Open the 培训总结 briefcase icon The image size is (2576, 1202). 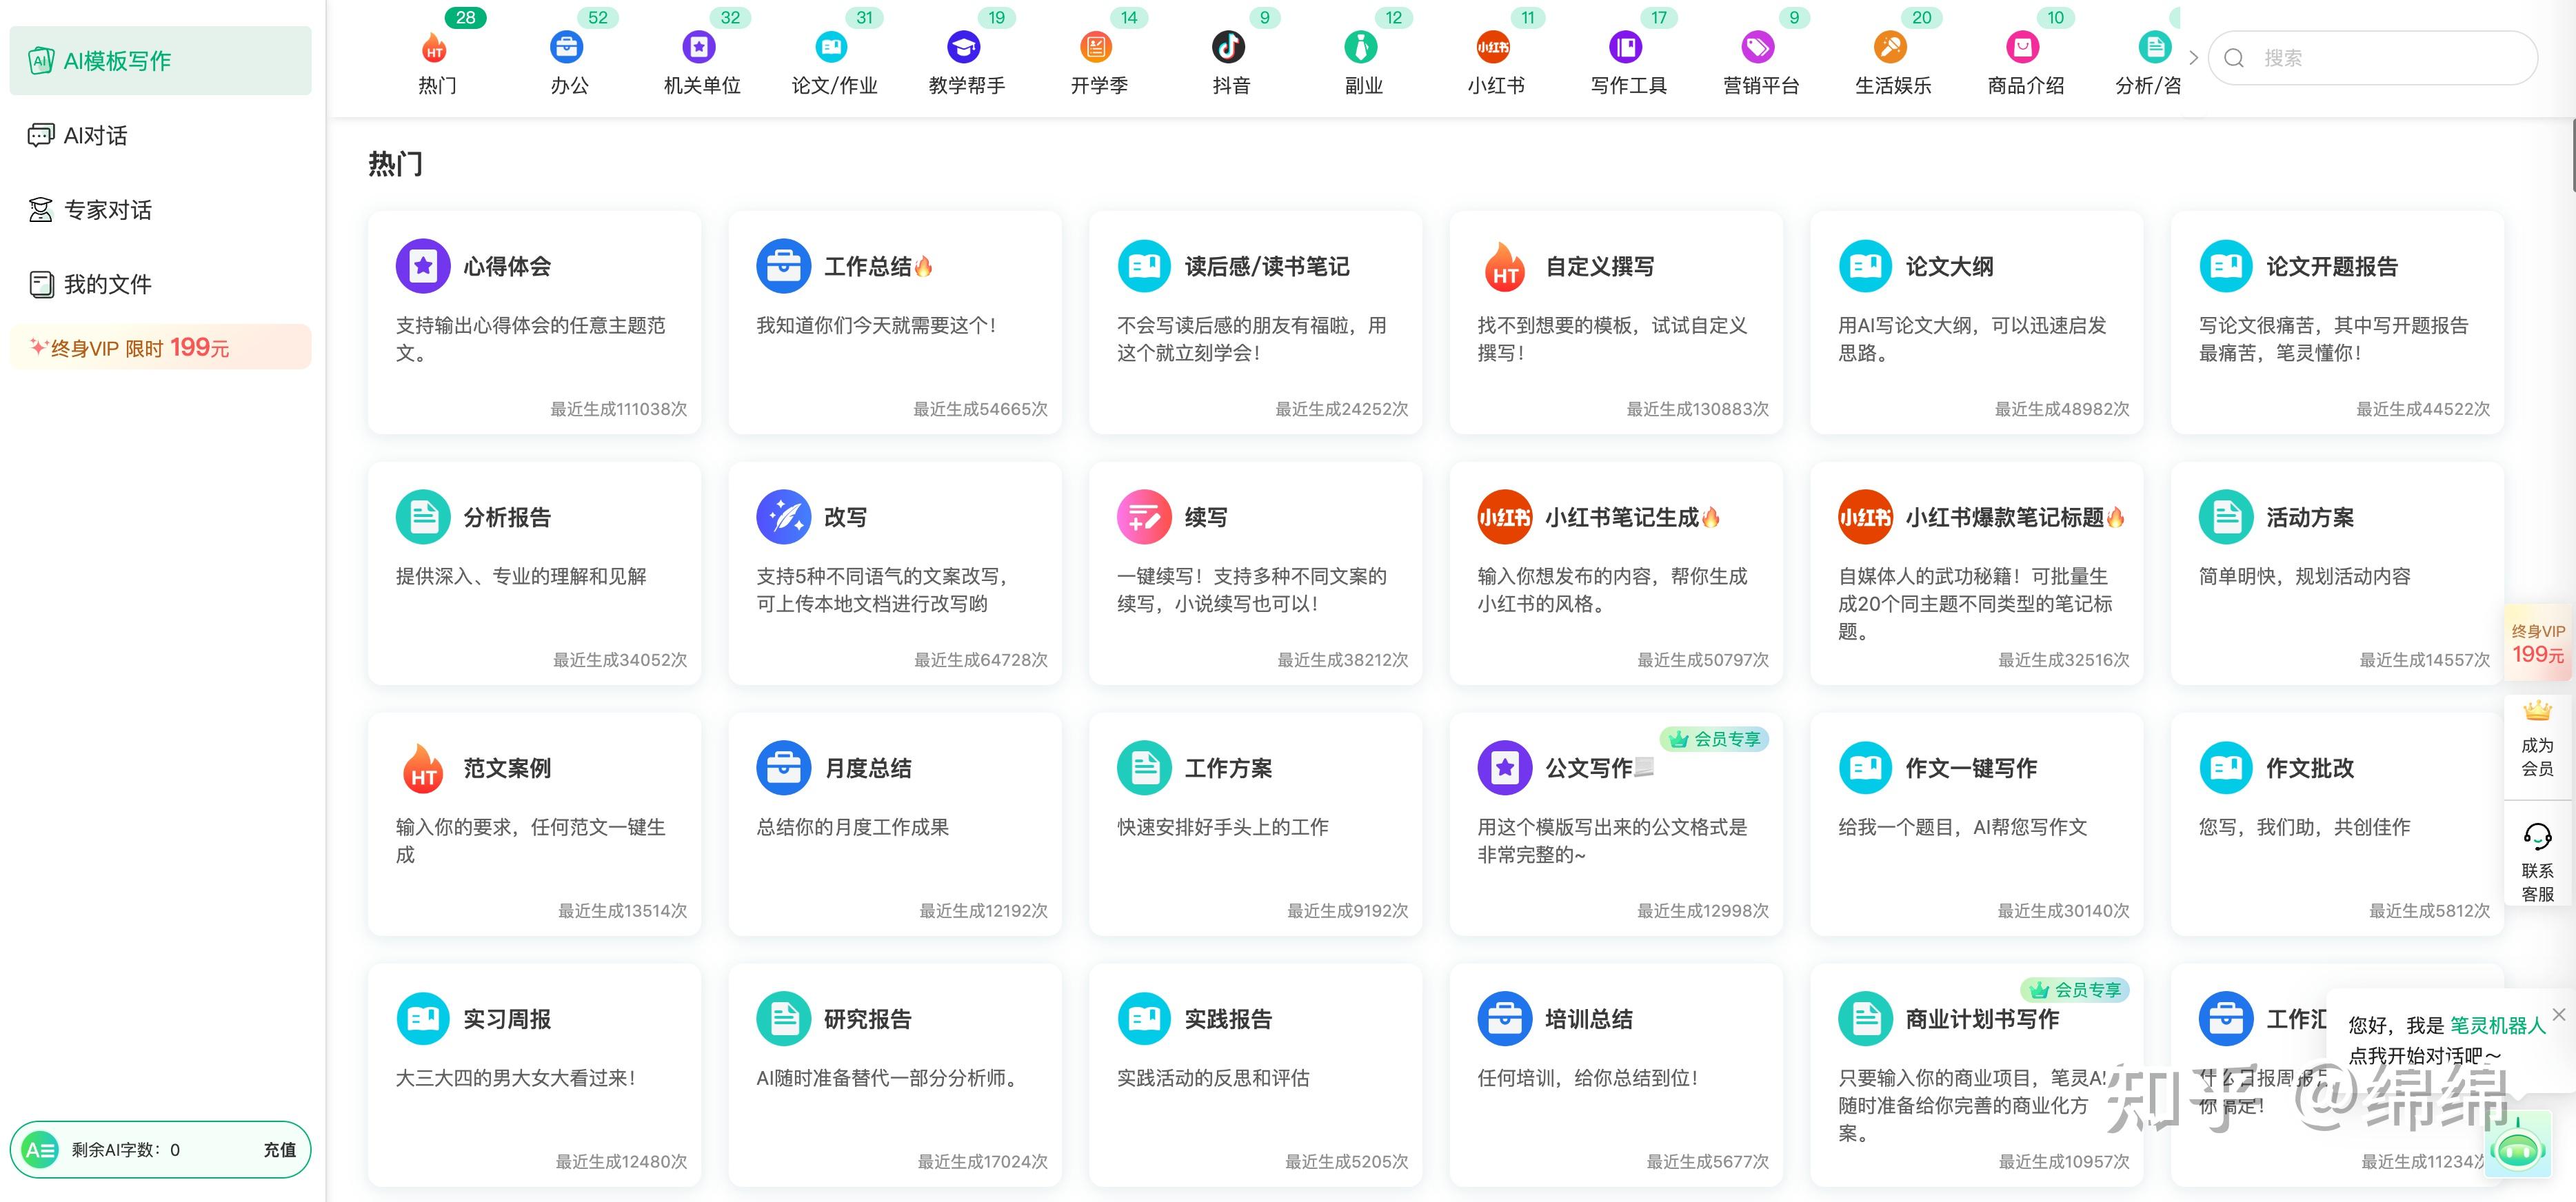[x=1505, y=1018]
